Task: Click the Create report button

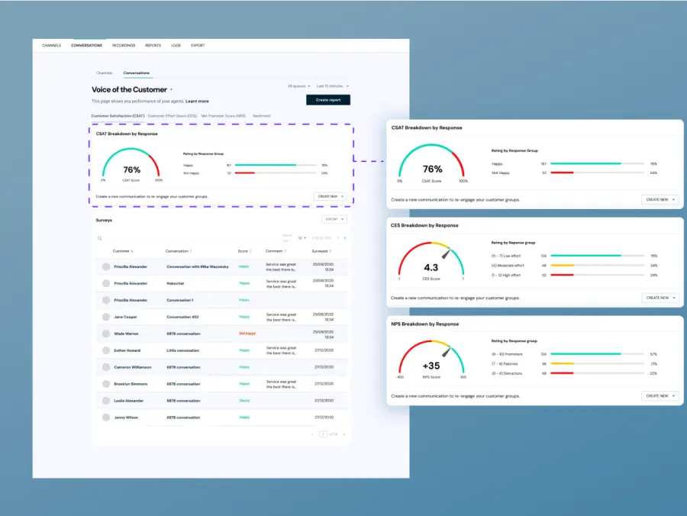Action: pos(328,100)
